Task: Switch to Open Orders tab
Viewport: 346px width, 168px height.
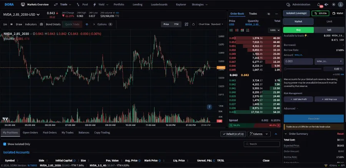Action: [x=30, y=133]
